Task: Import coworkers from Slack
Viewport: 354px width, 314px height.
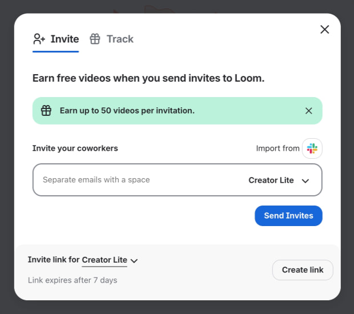Action: pos(312,148)
